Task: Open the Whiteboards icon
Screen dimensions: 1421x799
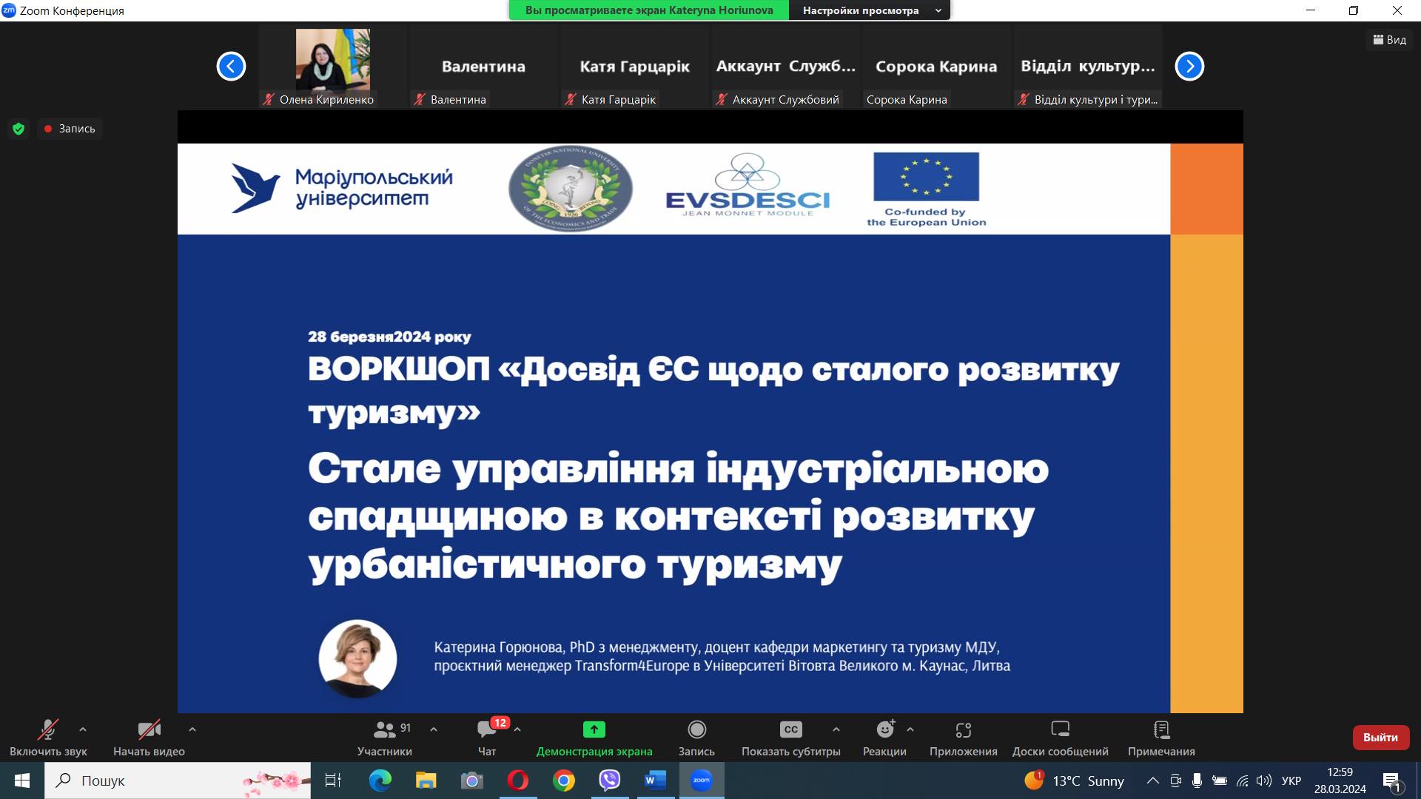Action: click(1060, 730)
